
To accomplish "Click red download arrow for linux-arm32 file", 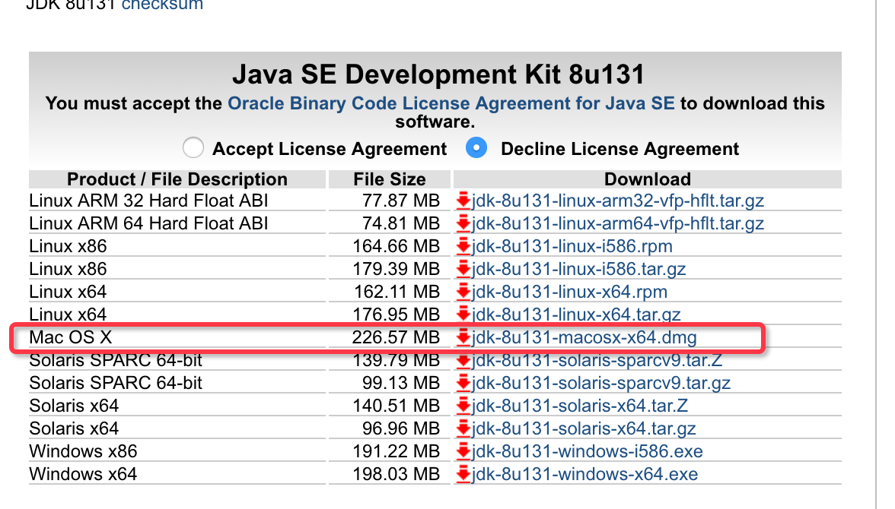I will [463, 201].
